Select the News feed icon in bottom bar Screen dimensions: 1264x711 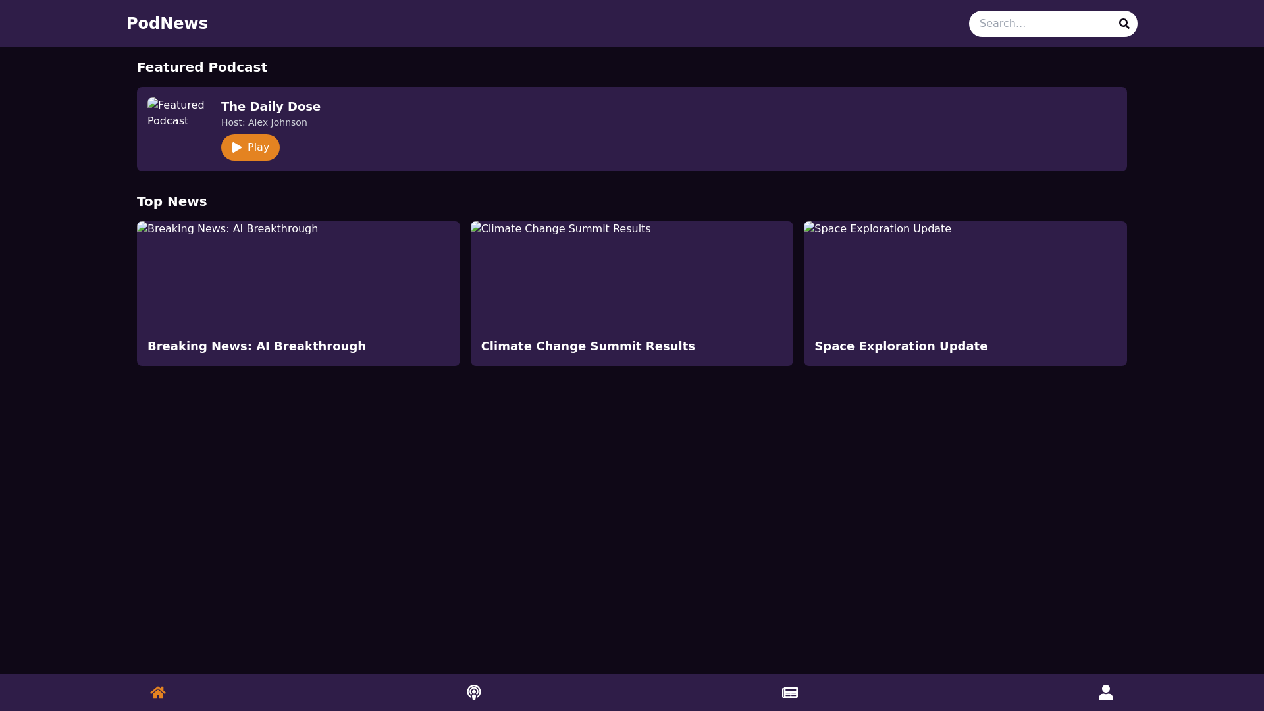coord(790,693)
